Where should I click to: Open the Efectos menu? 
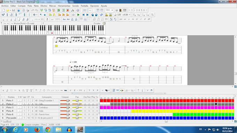click(44, 6)
